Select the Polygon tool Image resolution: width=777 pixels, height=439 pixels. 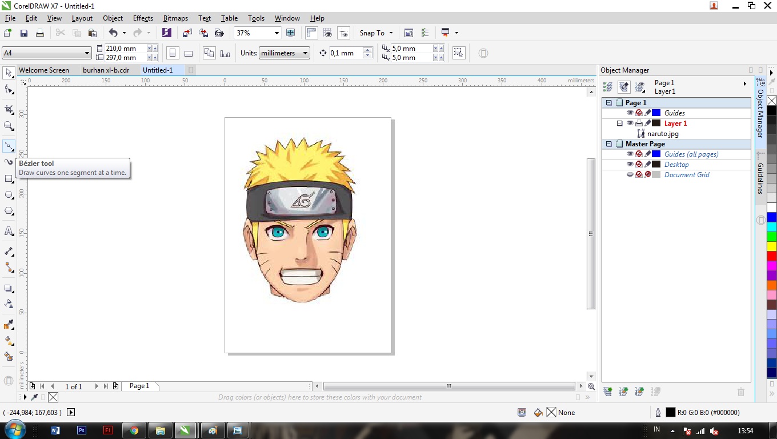click(x=9, y=211)
